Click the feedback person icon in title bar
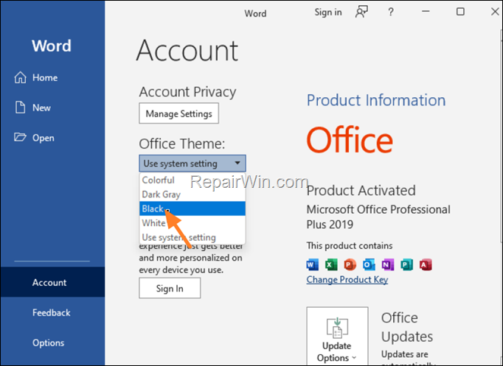The height and width of the screenshot is (366, 503). (x=361, y=13)
